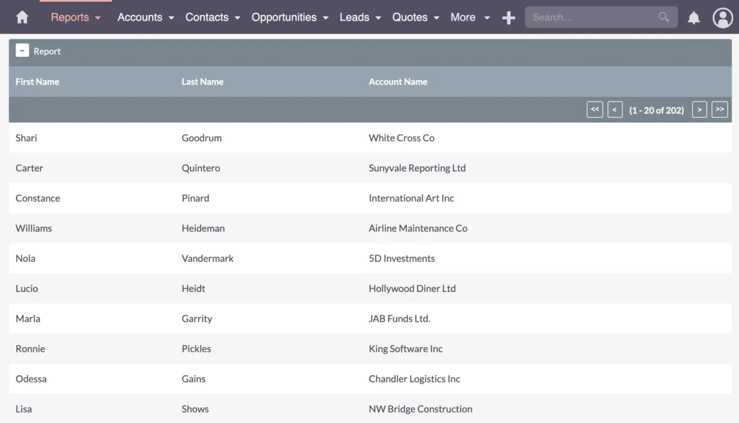Select the Contacts menu item
739x423 pixels.
(213, 17)
